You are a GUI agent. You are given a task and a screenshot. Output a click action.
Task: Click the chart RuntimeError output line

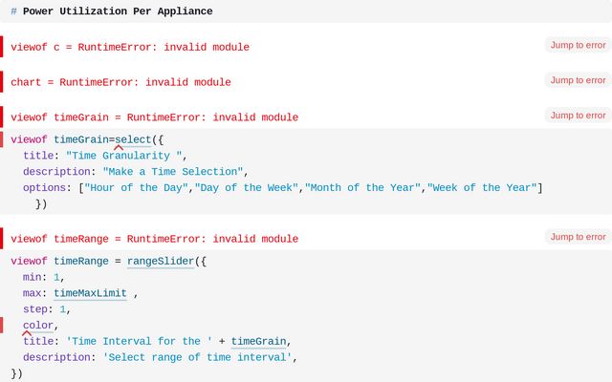coord(120,82)
